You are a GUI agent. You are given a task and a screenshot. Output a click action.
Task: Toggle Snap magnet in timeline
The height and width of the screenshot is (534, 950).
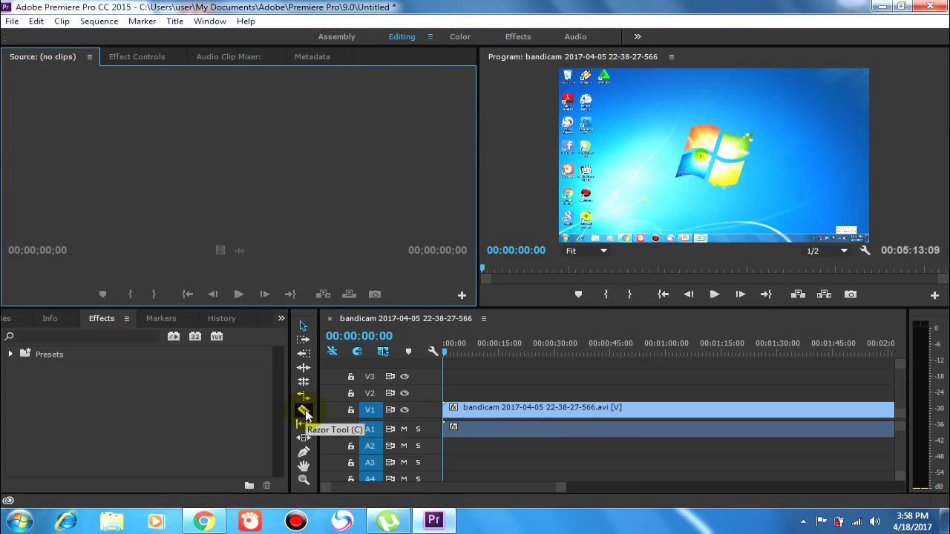click(357, 352)
